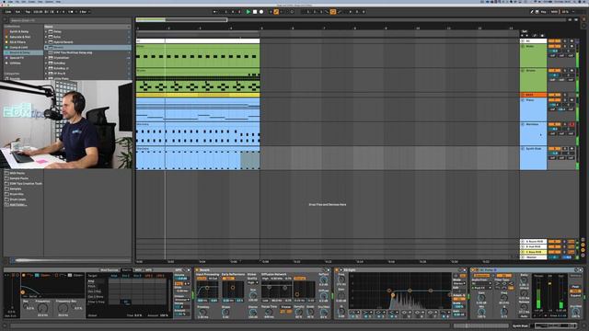Open the File menu

pos(17,2)
